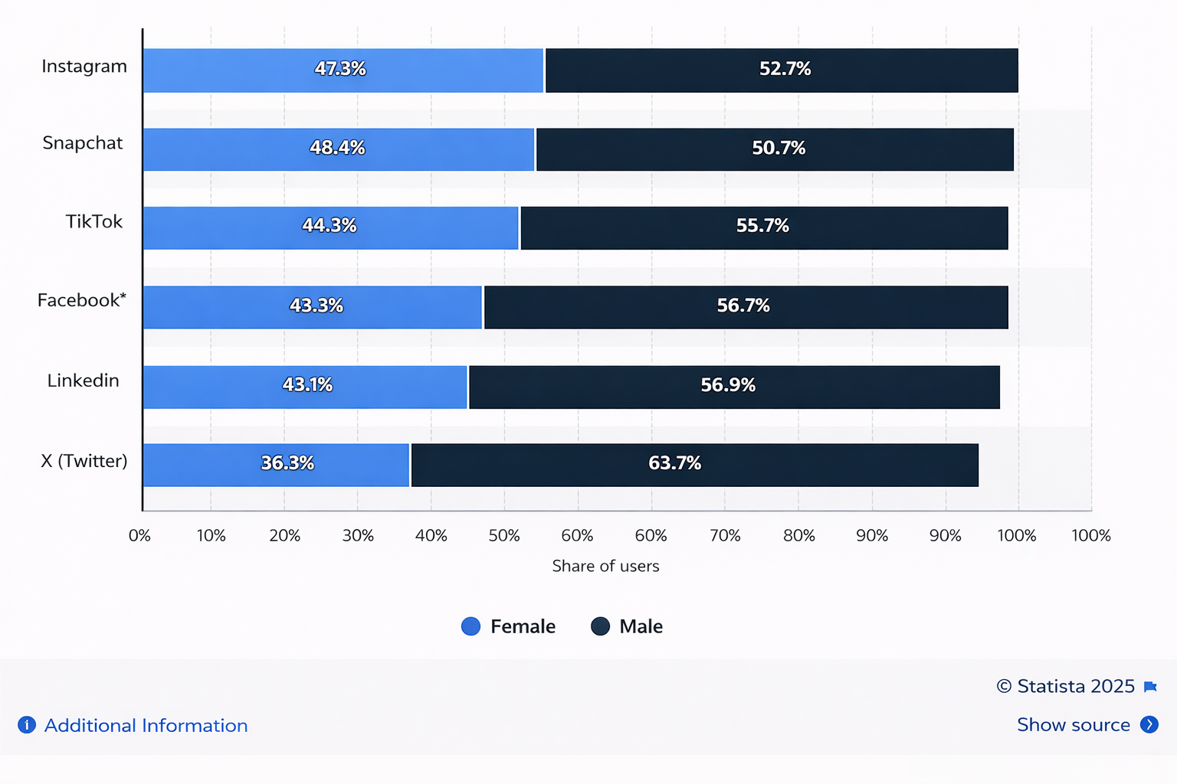
Task: Click the blue Female legend dot
Action: [470, 626]
